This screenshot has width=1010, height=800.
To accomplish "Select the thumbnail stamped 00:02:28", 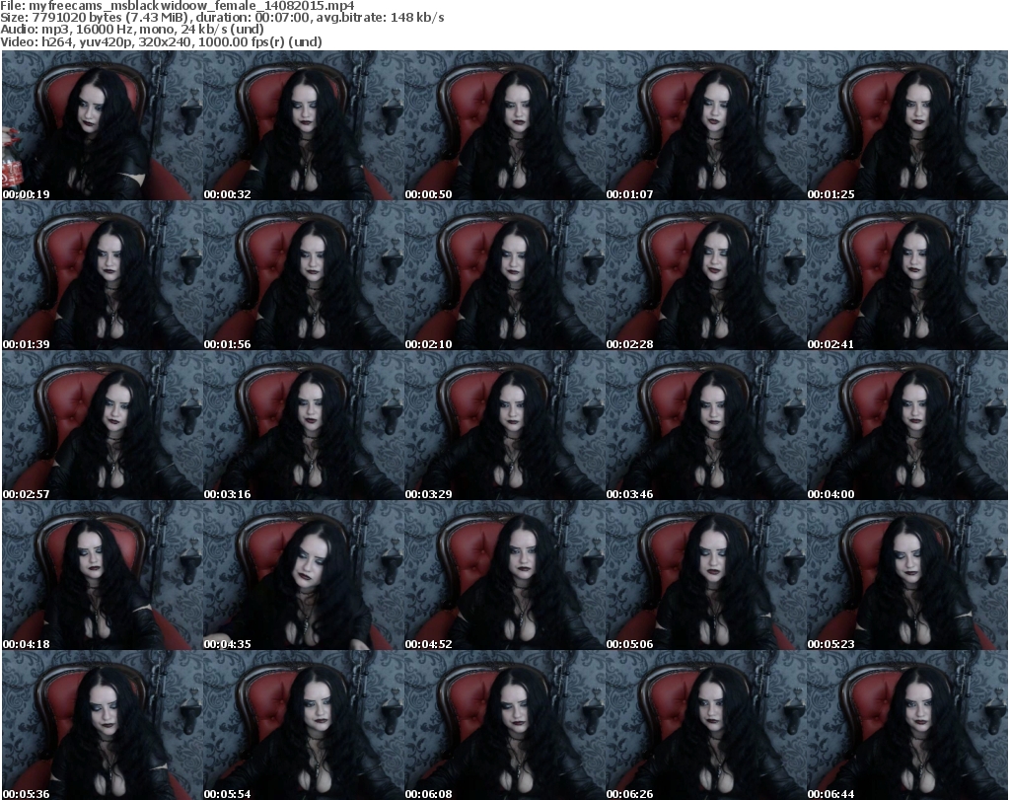I will click(706, 275).
